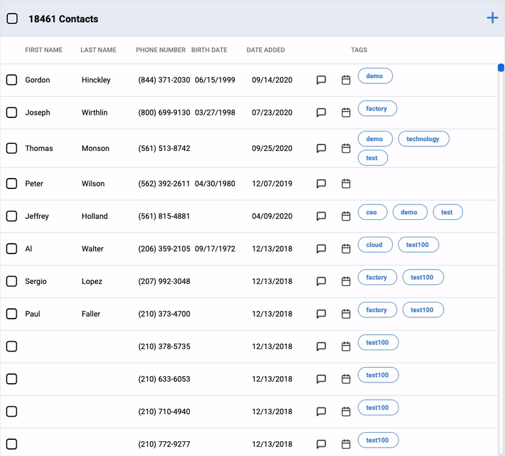Open message icon for Jeffrey Holland
Image resolution: width=505 pixels, height=456 pixels.
point(321,216)
